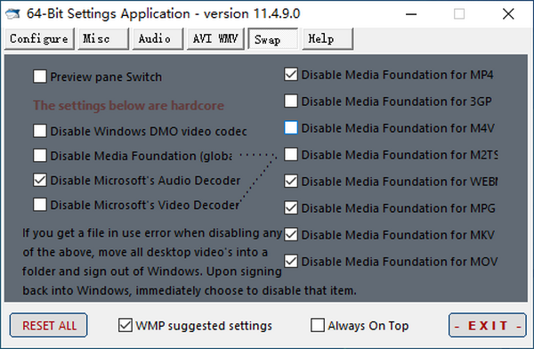Select the Audio tab
Viewport: 534px width, 349px height.
pos(158,39)
